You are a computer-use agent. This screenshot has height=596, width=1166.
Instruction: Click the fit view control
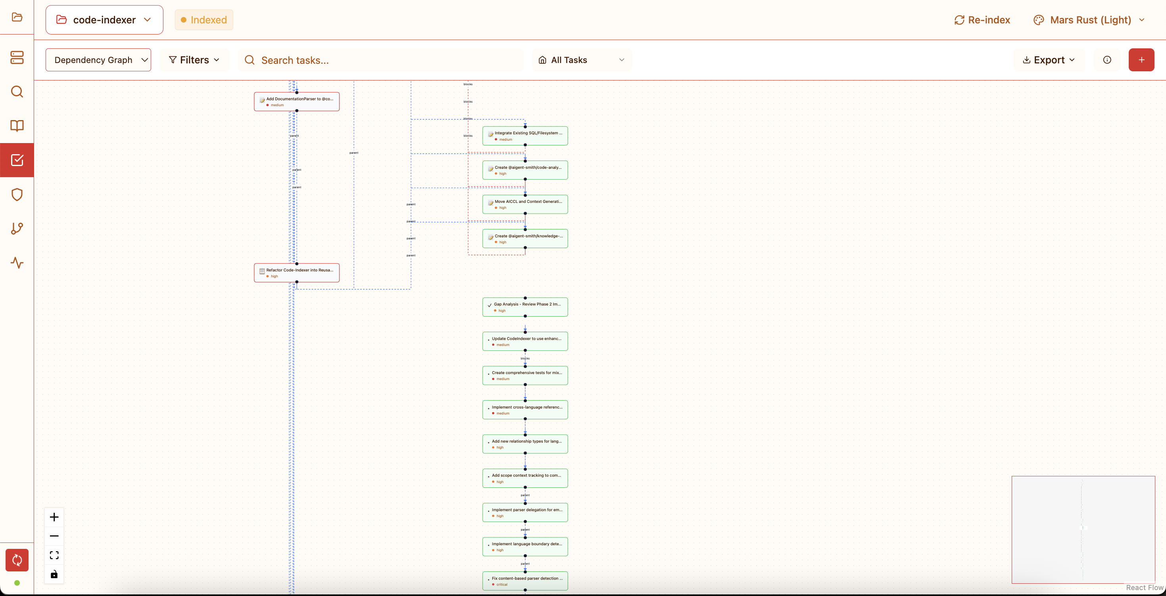coord(54,555)
